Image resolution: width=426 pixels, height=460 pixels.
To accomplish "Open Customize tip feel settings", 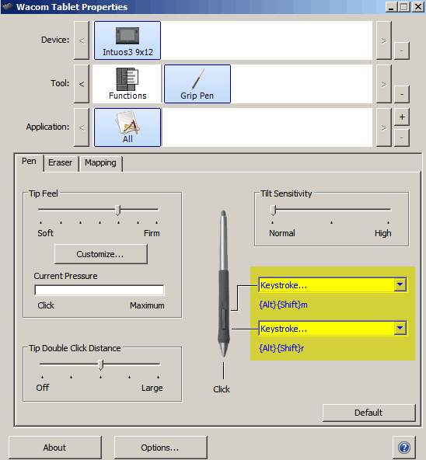I will coord(101,254).
